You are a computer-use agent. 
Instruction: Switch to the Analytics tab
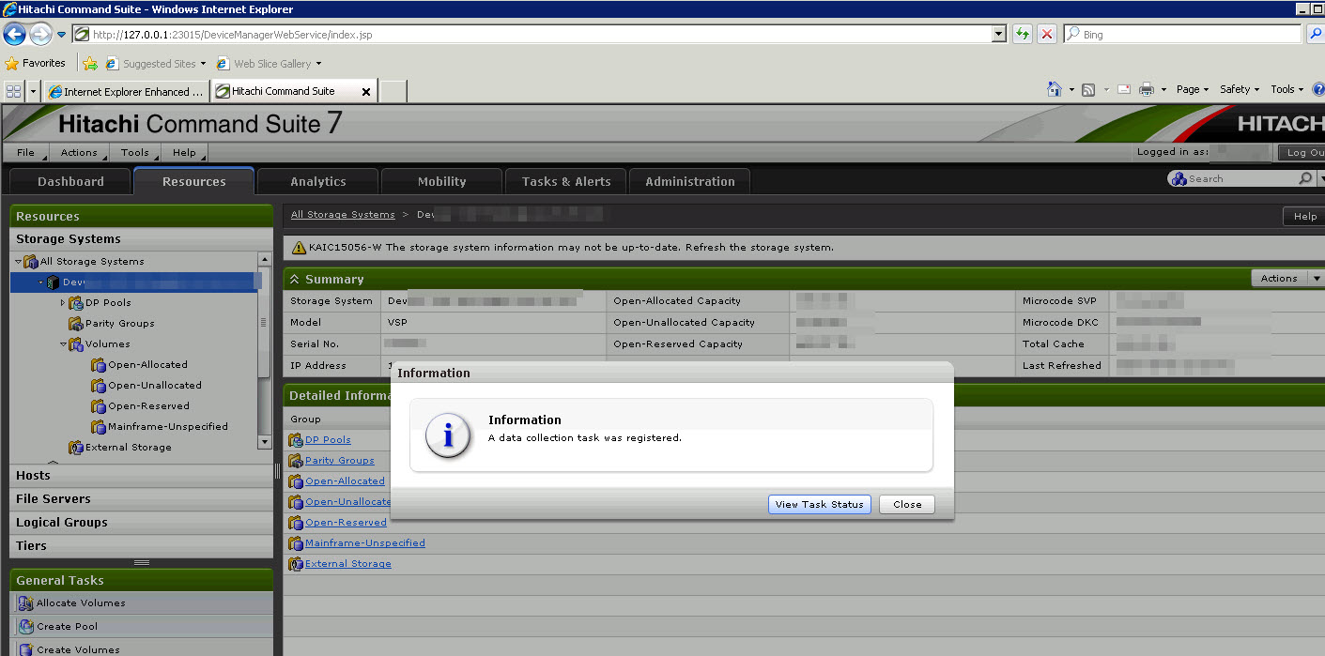[x=317, y=181]
